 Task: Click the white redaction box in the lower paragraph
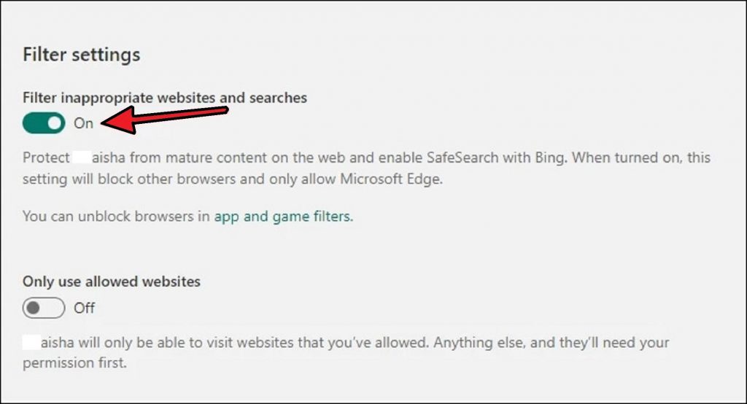(x=31, y=342)
